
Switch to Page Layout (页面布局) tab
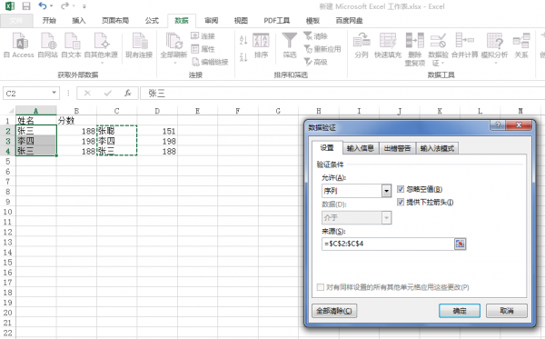[x=115, y=21]
